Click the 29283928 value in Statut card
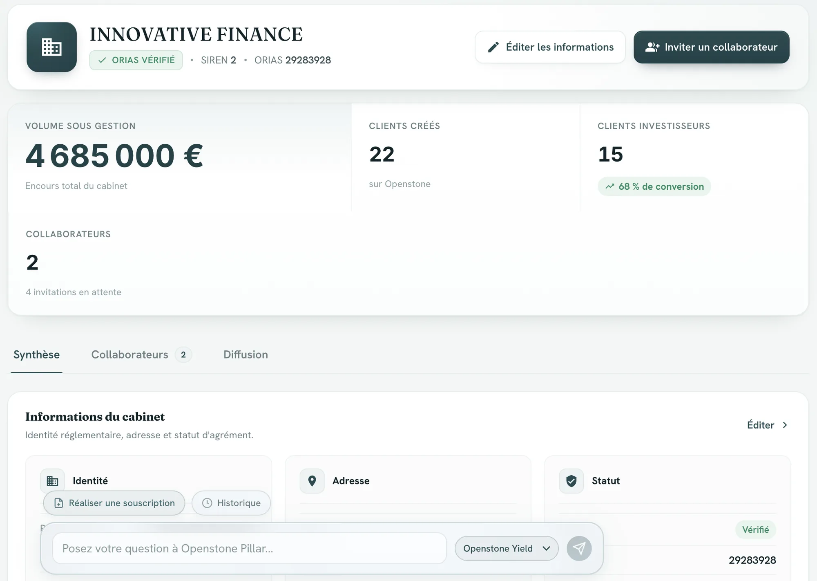This screenshot has height=581, width=817. coord(752,560)
